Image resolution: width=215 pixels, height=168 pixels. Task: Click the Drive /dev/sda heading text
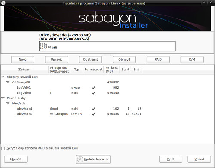coord(65,35)
